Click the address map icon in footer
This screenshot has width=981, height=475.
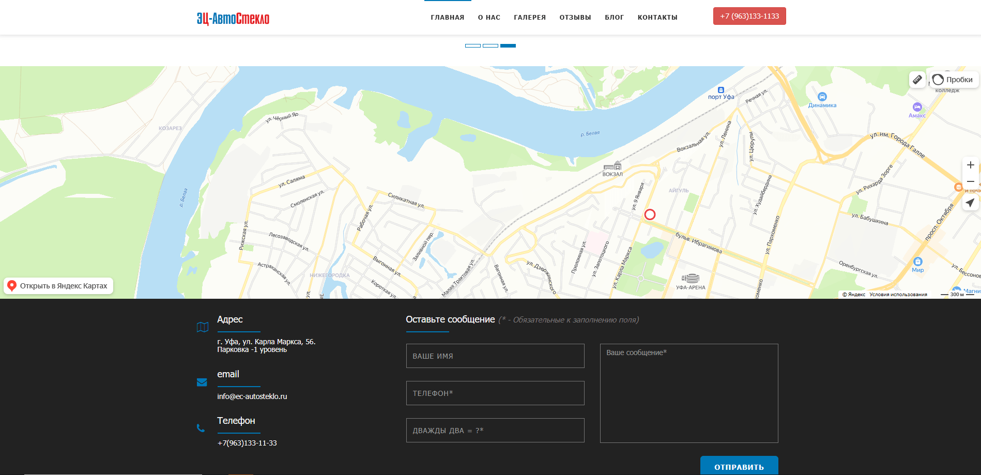203,327
